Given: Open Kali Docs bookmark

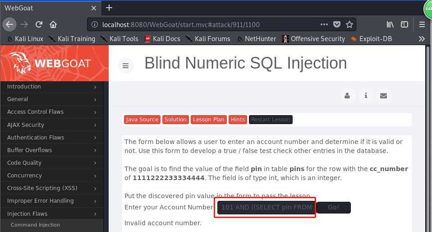Looking at the screenshot, I should pyautogui.click(x=162, y=39).
